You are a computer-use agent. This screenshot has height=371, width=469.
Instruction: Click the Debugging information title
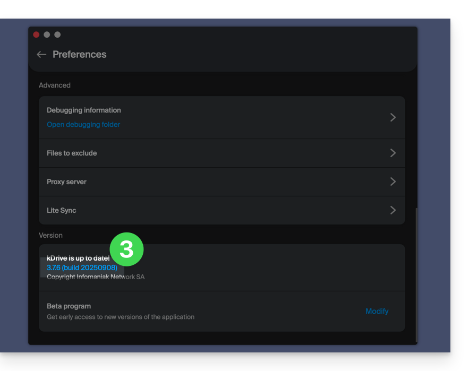84,110
